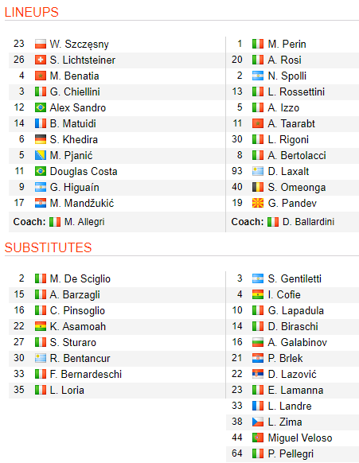Image resolution: width=359 pixels, height=463 pixels.
Task: Click the Croatian flag beside M. Mandžukić
Action: [41, 203]
